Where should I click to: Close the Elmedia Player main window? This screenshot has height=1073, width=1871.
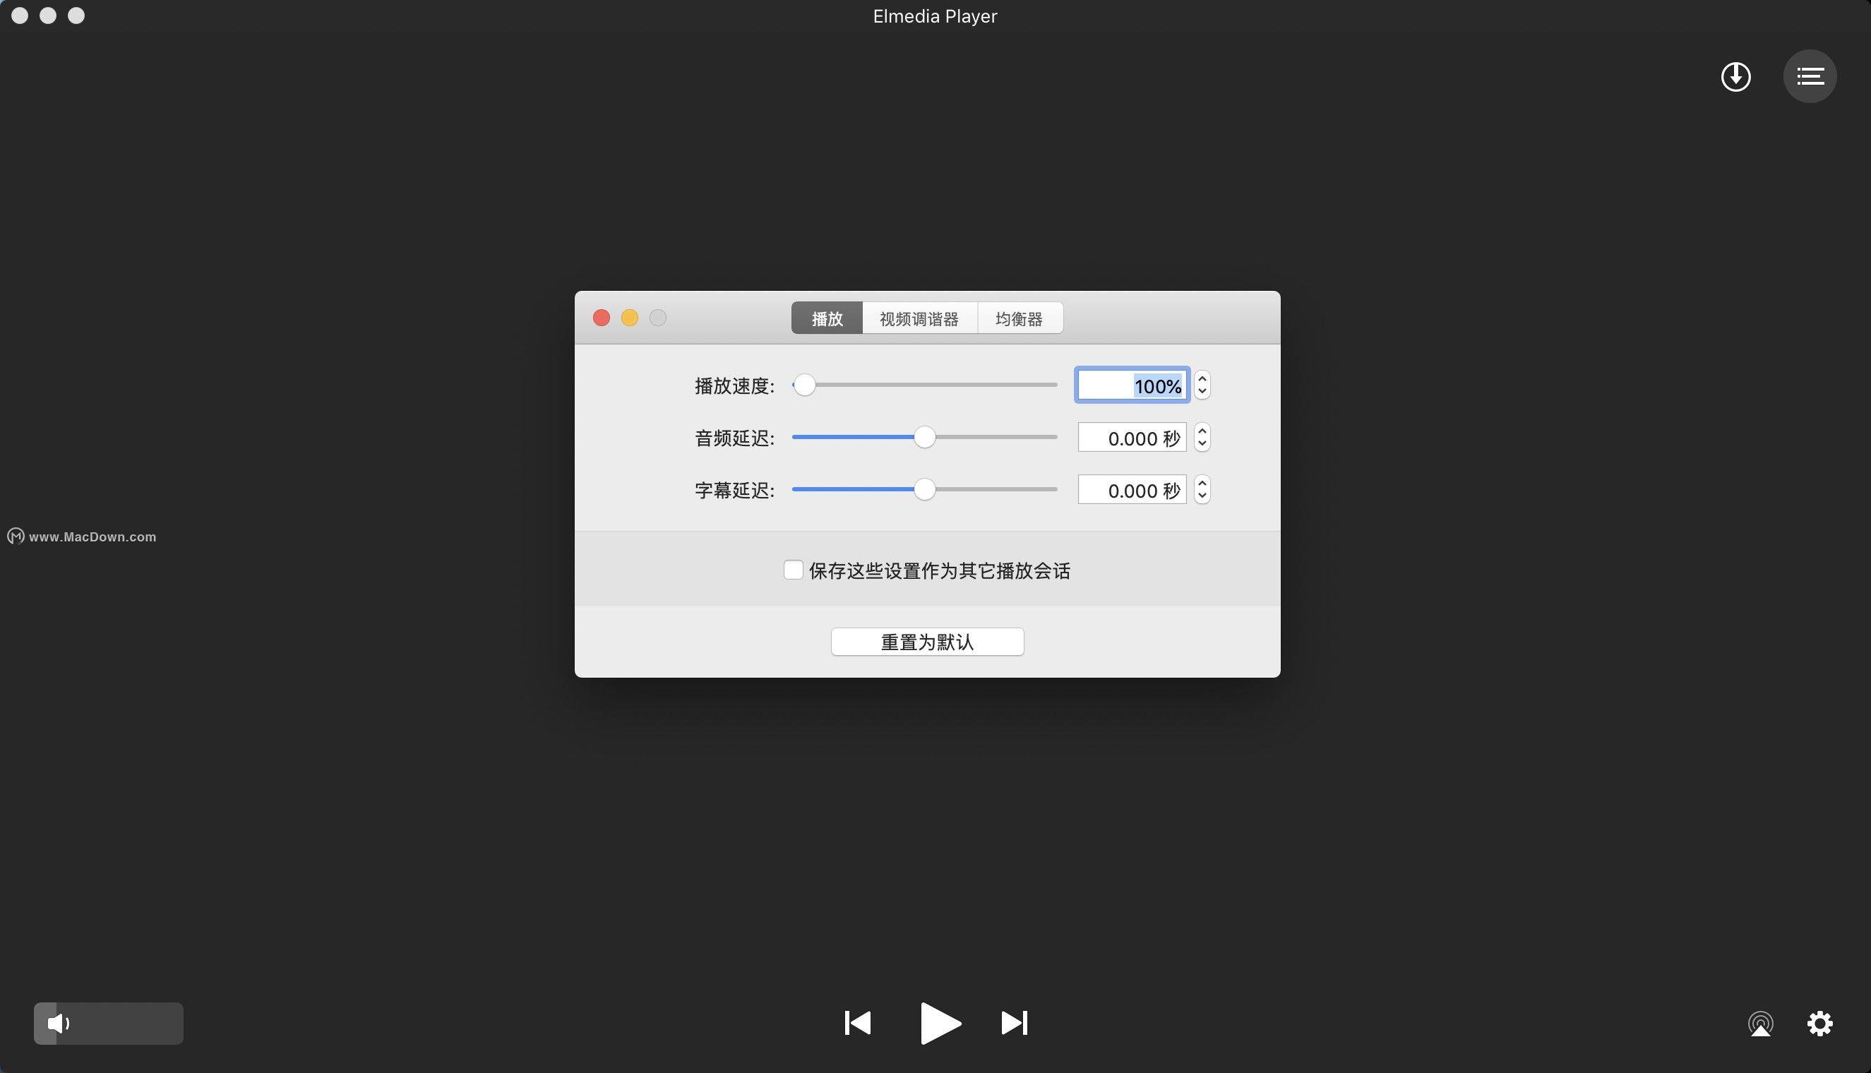[x=20, y=16]
